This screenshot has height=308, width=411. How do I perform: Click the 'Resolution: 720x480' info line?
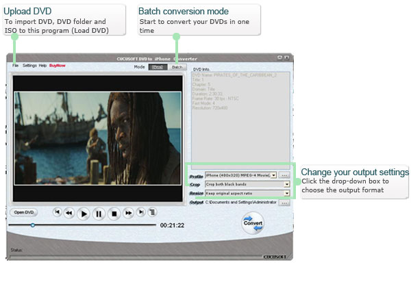click(210, 108)
